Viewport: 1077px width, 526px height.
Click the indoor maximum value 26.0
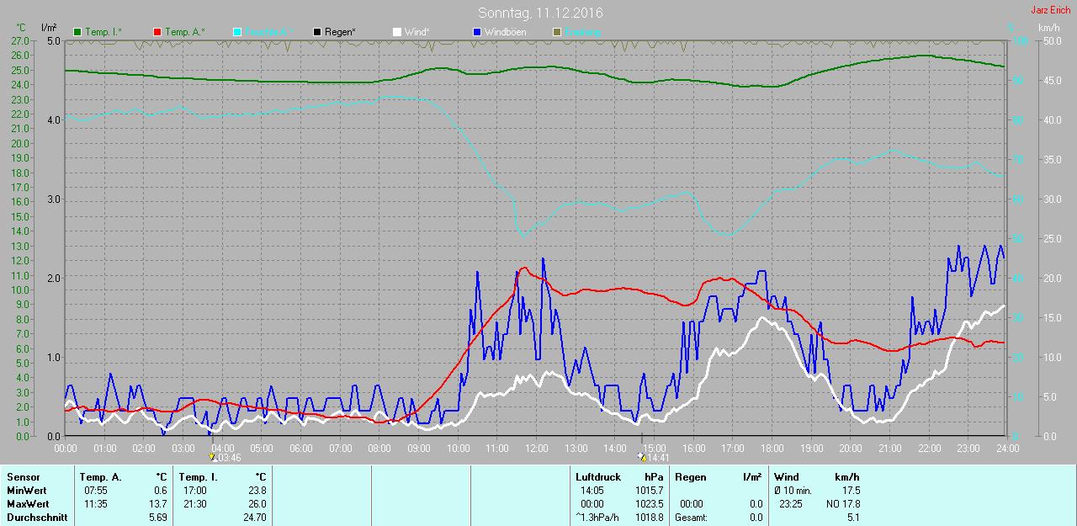256,504
